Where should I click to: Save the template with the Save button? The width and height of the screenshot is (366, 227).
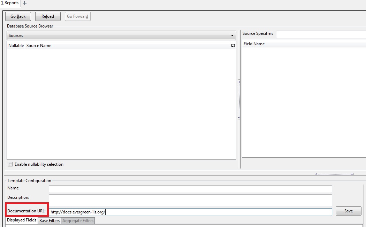coord(348,211)
